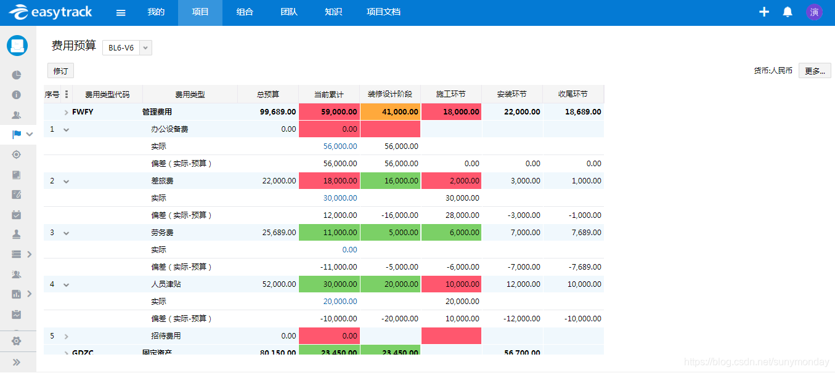Open blue 56,000.00 actual link under 办公设备费

(x=340, y=146)
